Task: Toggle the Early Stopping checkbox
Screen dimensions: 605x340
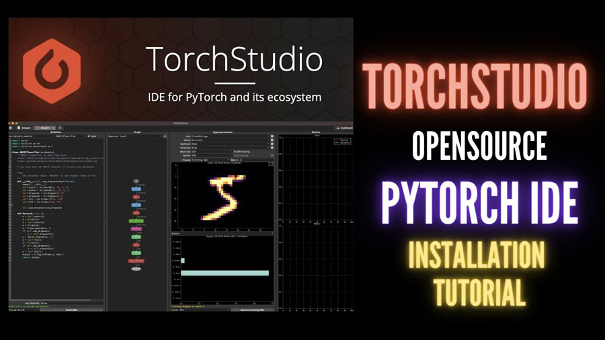Action: (233, 156)
